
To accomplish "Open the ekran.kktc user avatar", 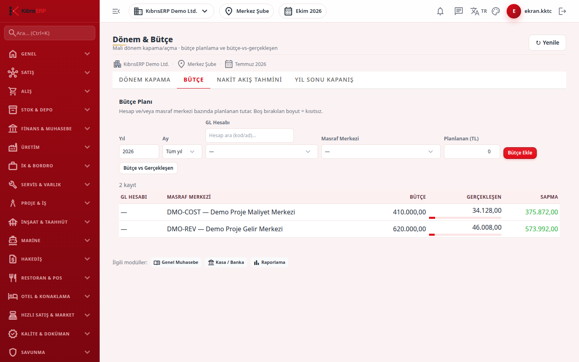I will [x=514, y=11].
